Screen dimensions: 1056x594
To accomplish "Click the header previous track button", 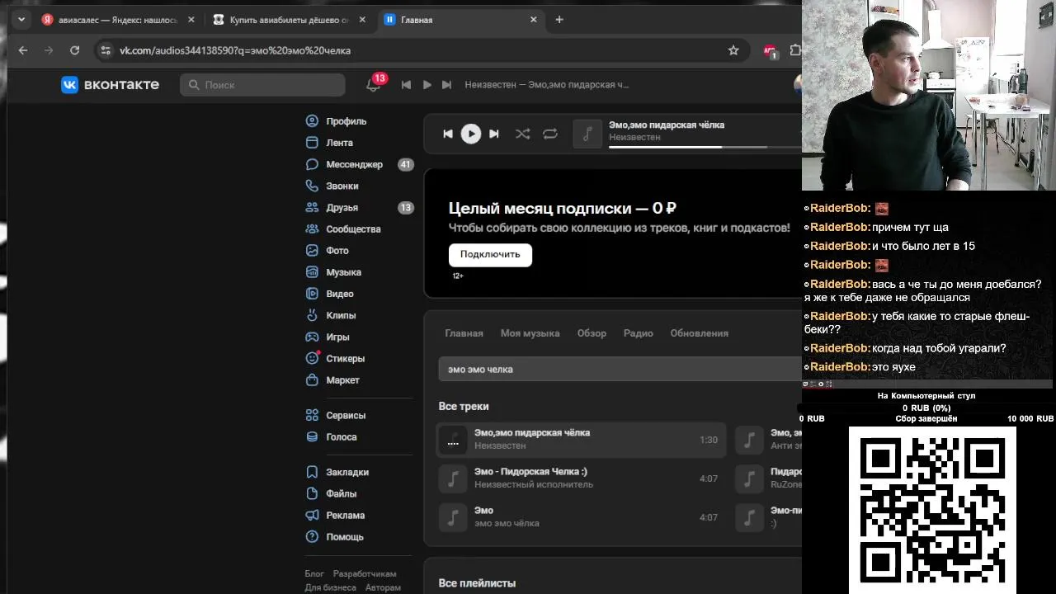I will [406, 84].
